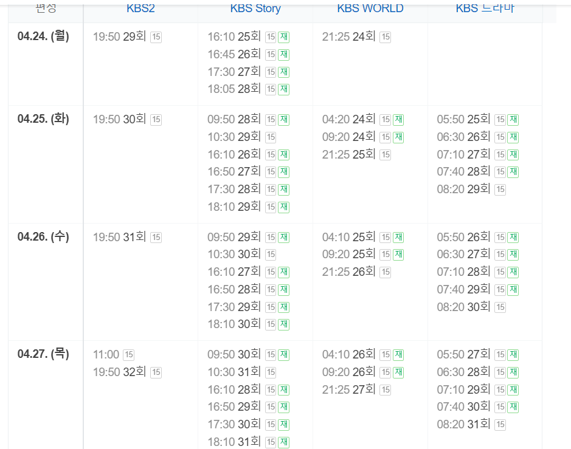Click the 15 age-rating icon beside 11:00
571x449 pixels.
click(128, 355)
